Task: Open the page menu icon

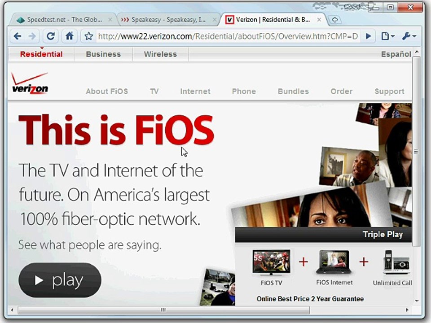Action: (388, 36)
